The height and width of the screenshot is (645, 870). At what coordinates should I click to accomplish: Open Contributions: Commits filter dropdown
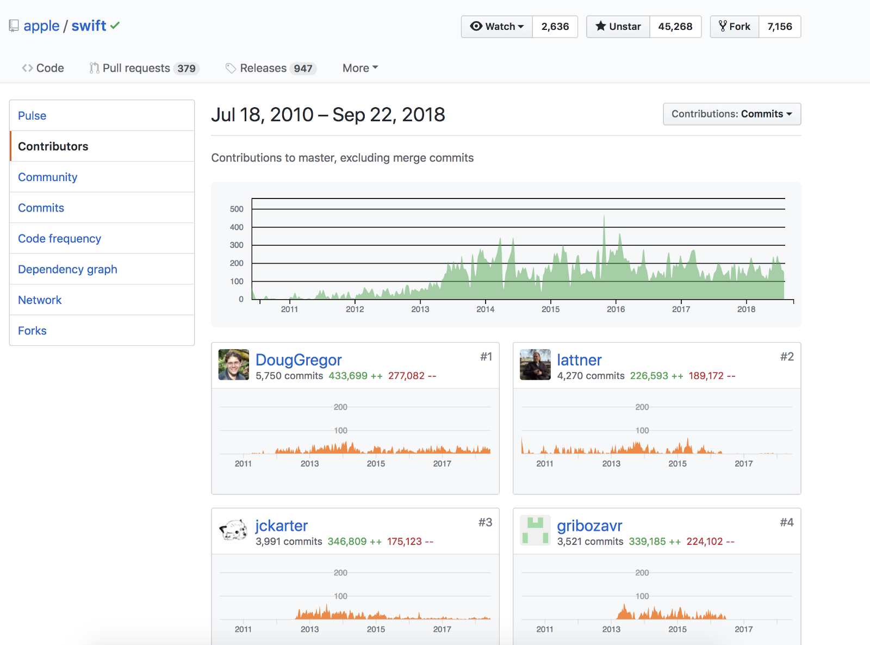(x=731, y=114)
